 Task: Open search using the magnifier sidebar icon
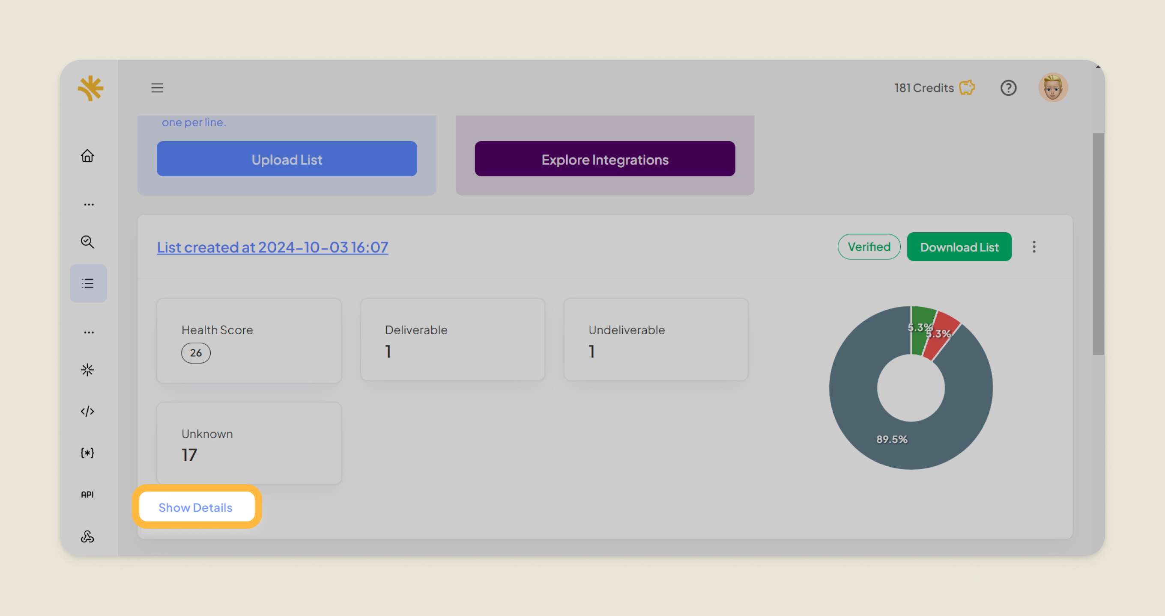[x=87, y=242]
